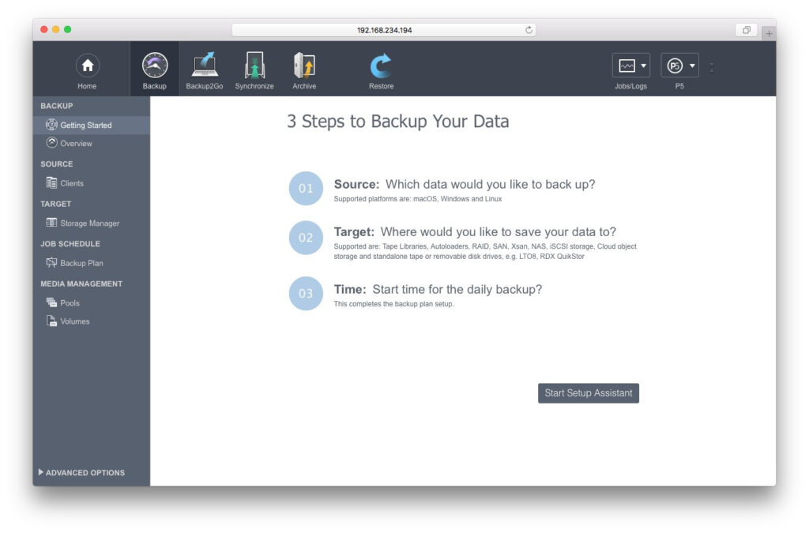
Task: Expand the Advanced Options section
Action: 81,472
